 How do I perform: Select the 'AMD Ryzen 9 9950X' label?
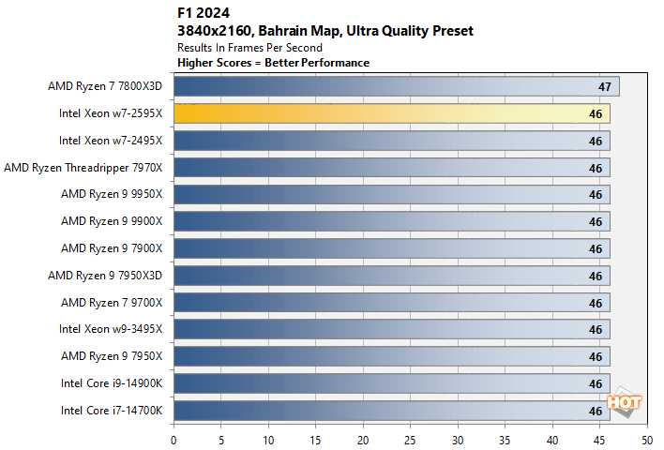coord(112,194)
